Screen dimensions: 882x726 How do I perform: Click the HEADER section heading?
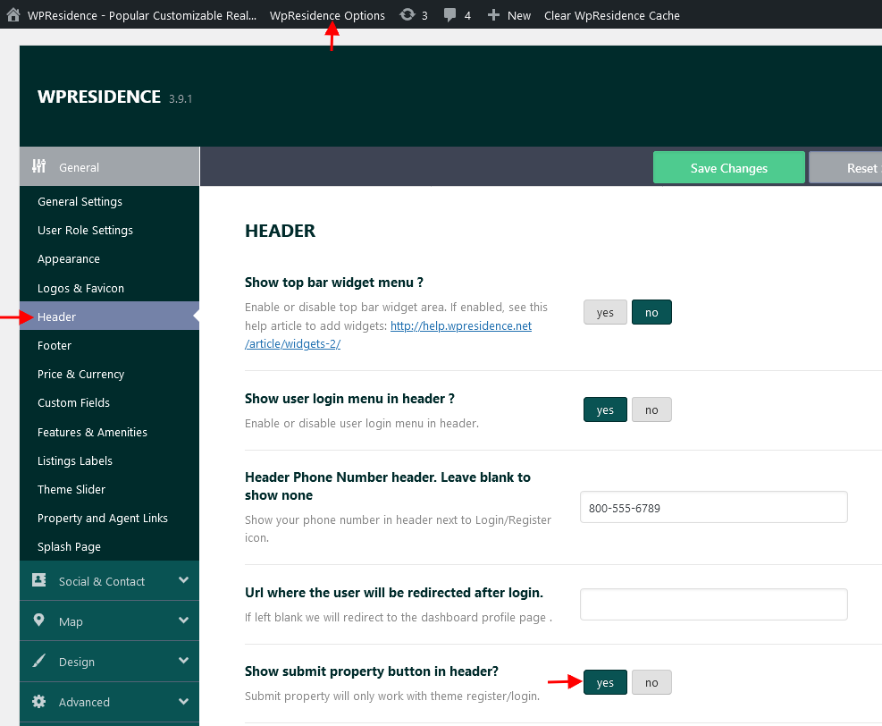pos(280,231)
